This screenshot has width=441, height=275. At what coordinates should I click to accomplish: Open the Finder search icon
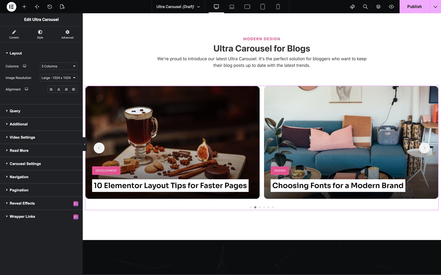[x=365, y=7]
